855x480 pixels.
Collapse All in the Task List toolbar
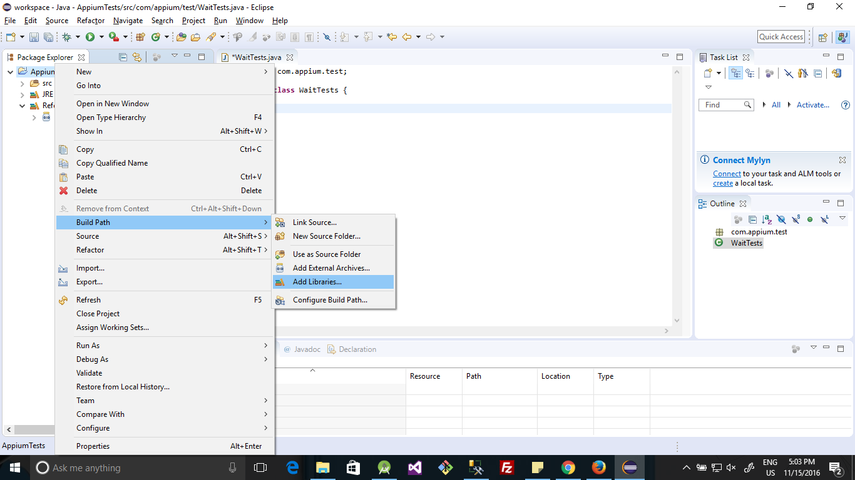[817, 73]
